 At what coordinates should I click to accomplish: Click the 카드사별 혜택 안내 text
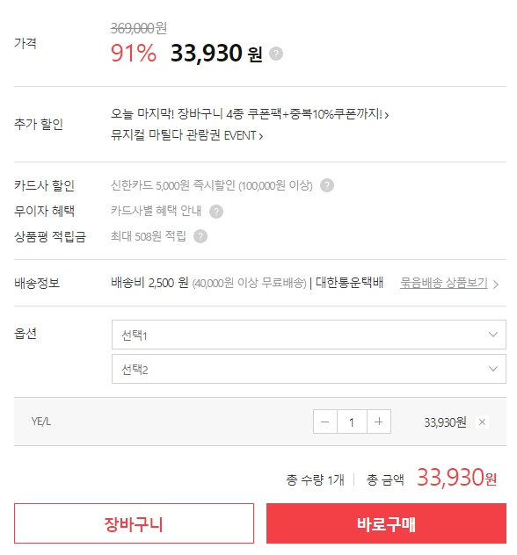point(157,211)
